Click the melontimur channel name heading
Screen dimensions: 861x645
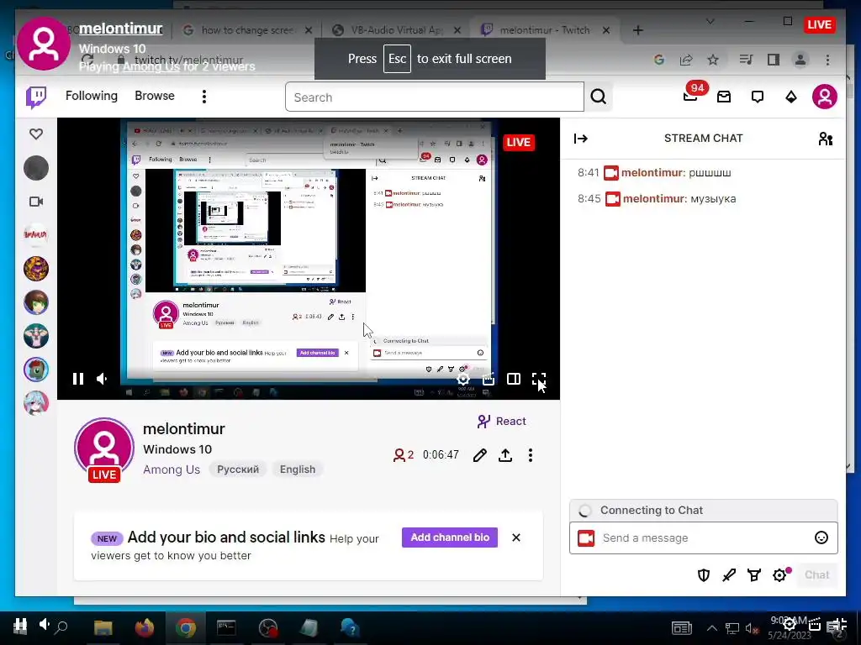coord(184,429)
